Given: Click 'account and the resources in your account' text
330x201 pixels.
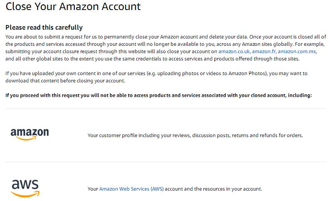Looking at the screenshot, I should click(x=213, y=189).
